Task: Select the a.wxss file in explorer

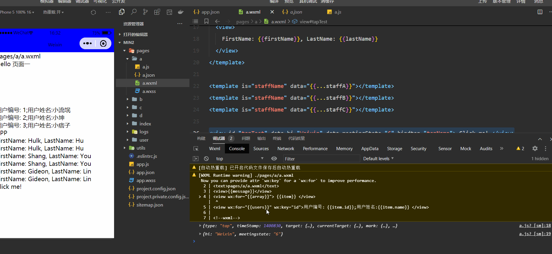Action: [x=149, y=91]
